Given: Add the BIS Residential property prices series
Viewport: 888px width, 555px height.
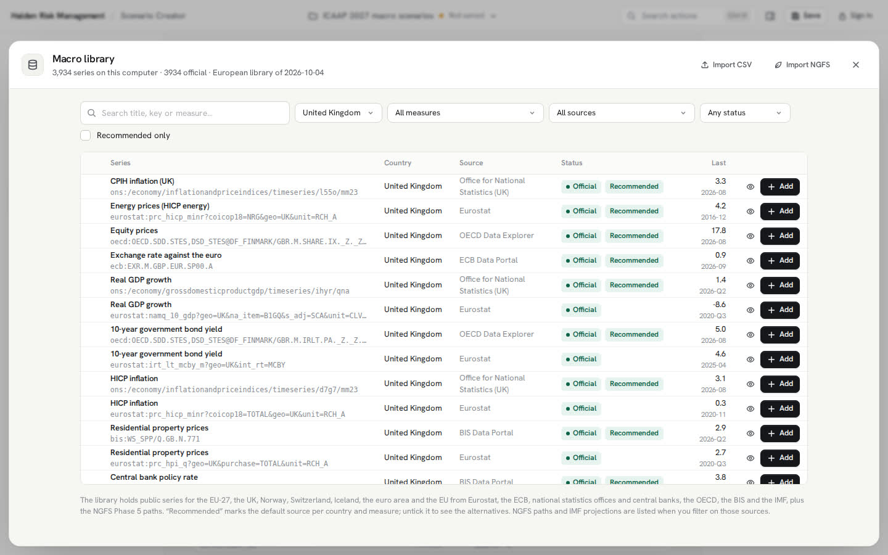Looking at the screenshot, I should pos(780,434).
